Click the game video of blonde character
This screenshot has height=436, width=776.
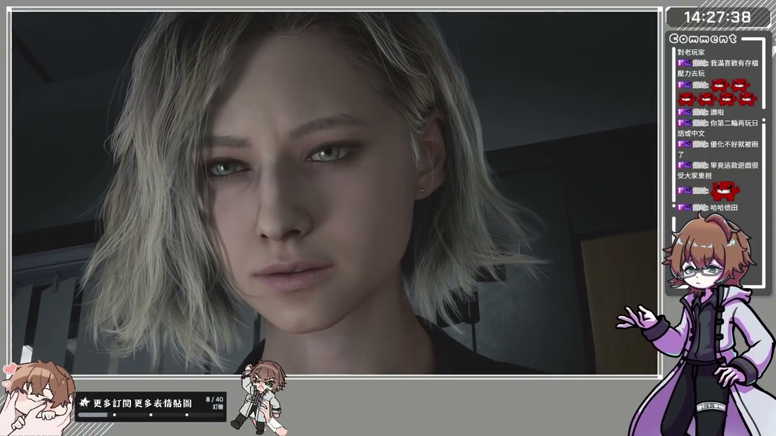click(x=335, y=193)
